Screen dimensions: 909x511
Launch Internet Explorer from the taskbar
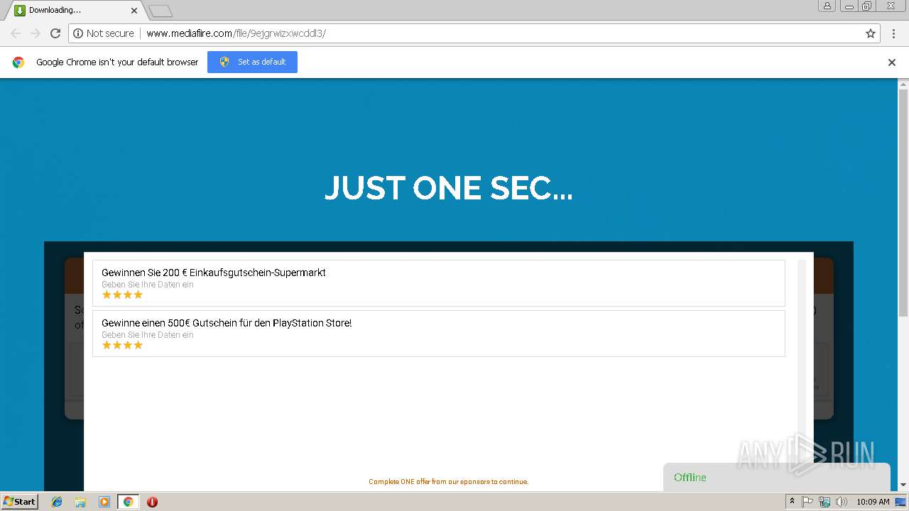pos(57,502)
